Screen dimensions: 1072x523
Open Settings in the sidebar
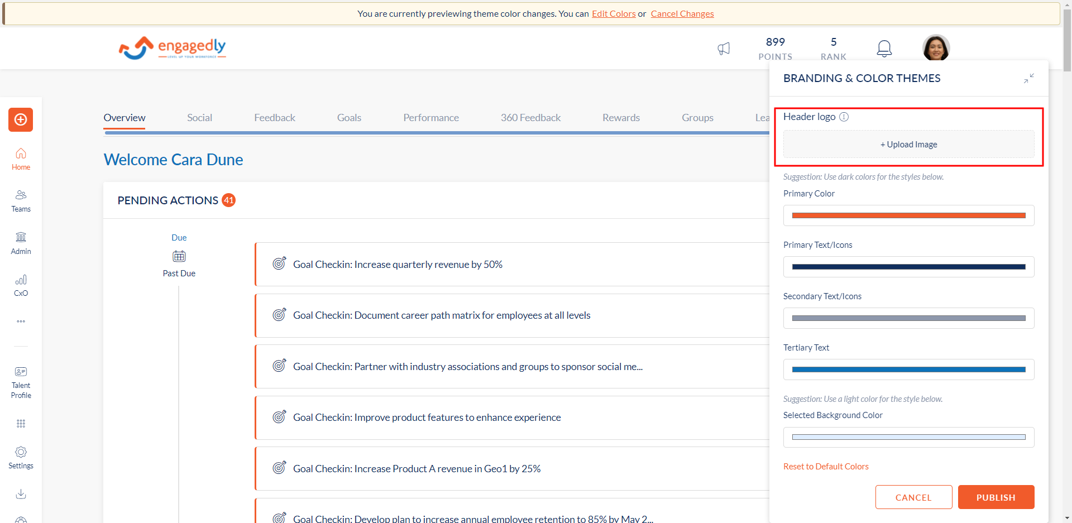pos(21,458)
